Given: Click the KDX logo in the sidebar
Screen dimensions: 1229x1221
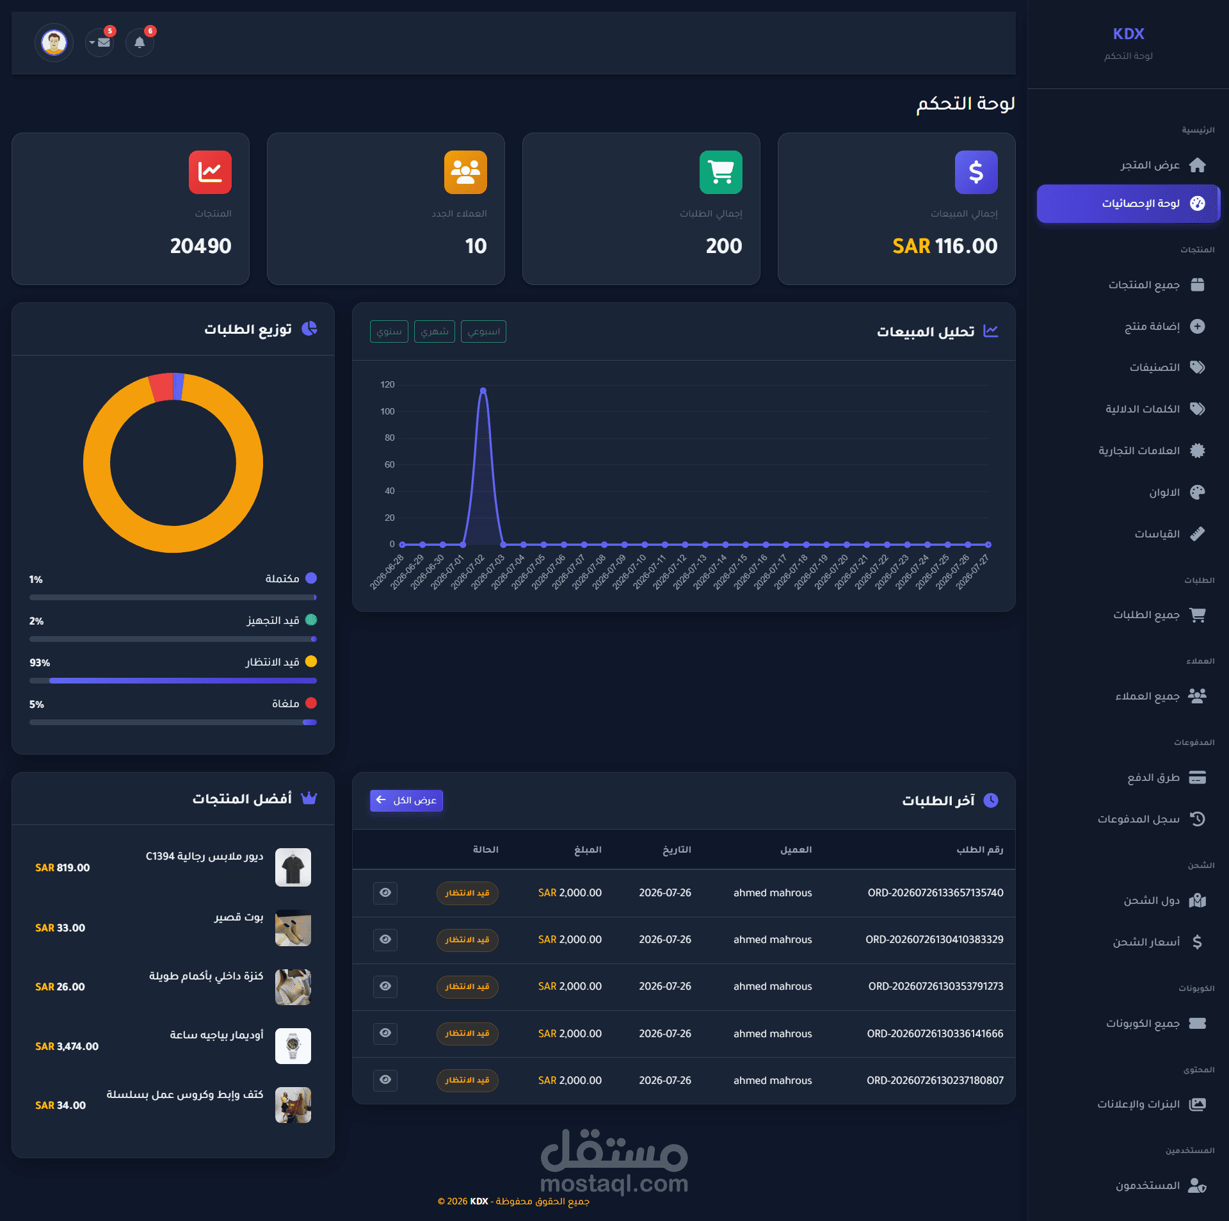Looking at the screenshot, I should (1129, 34).
